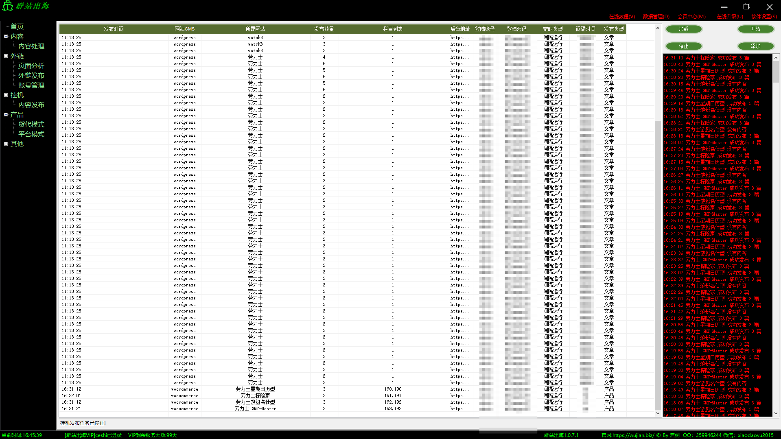Sort by the 定时类型 column header
Screen dimensions: 781x439
pyautogui.click(x=553, y=29)
